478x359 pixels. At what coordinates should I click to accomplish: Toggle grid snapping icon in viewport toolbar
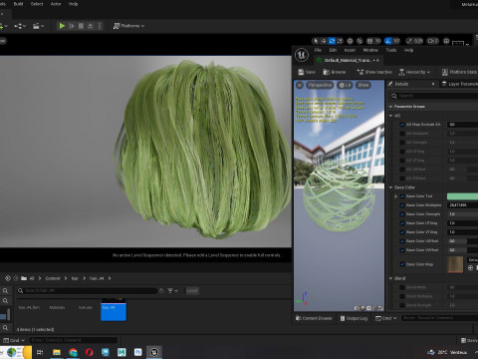(x=369, y=41)
